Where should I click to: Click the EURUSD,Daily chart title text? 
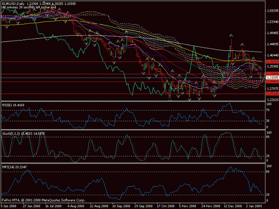pyautogui.click(x=14, y=4)
